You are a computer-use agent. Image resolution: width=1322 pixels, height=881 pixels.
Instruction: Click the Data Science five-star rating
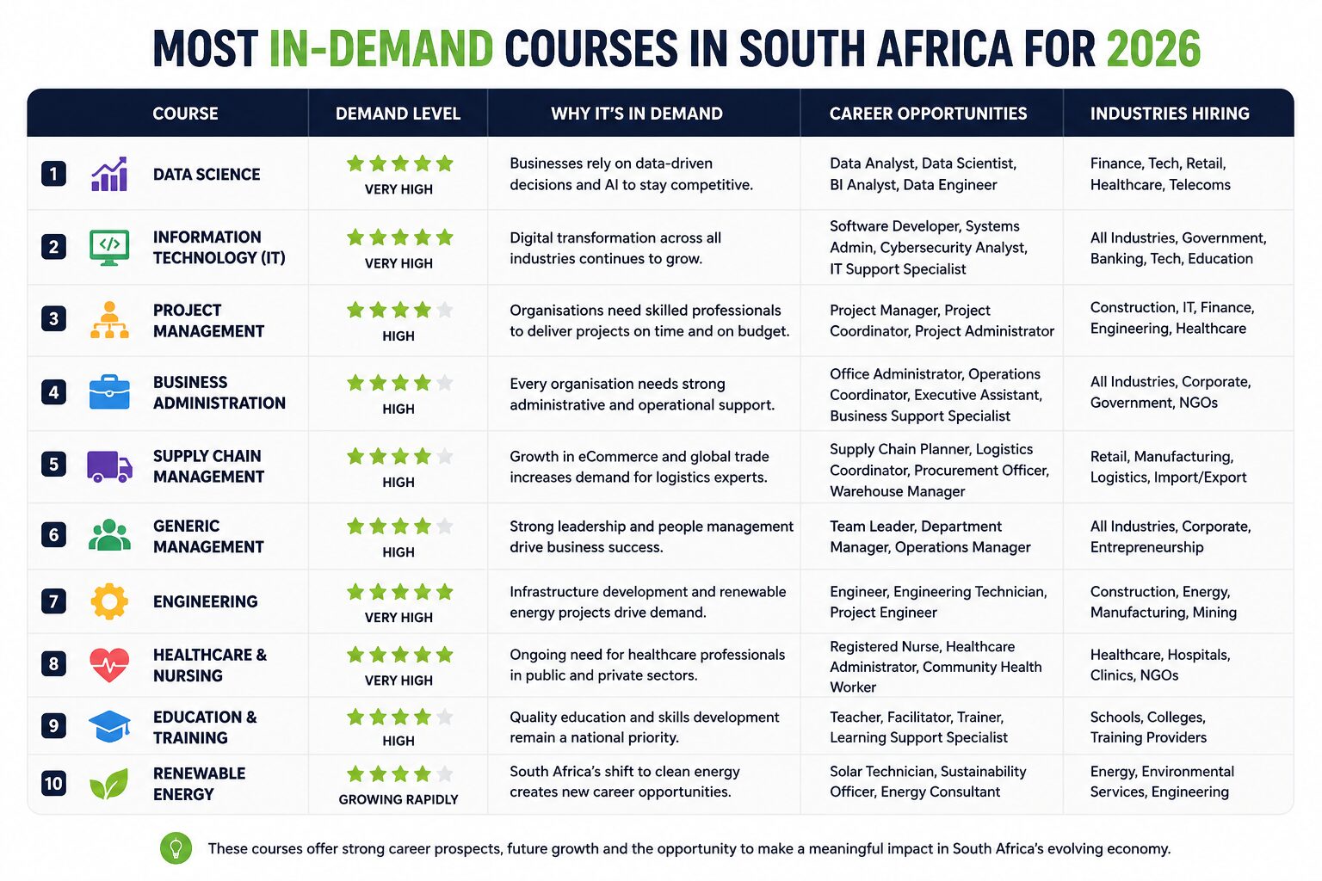[399, 163]
